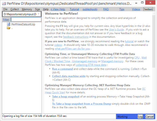The width and height of the screenshot is (157, 121).
Task: Open the File menu
Action: [x=5, y=9]
